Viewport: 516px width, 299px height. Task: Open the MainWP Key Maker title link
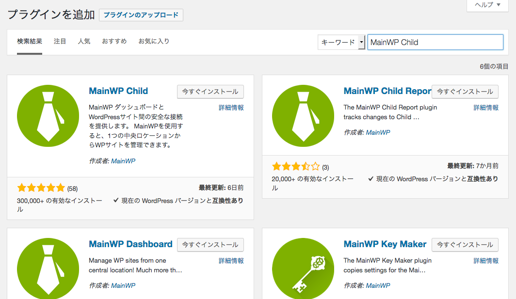tap(385, 244)
